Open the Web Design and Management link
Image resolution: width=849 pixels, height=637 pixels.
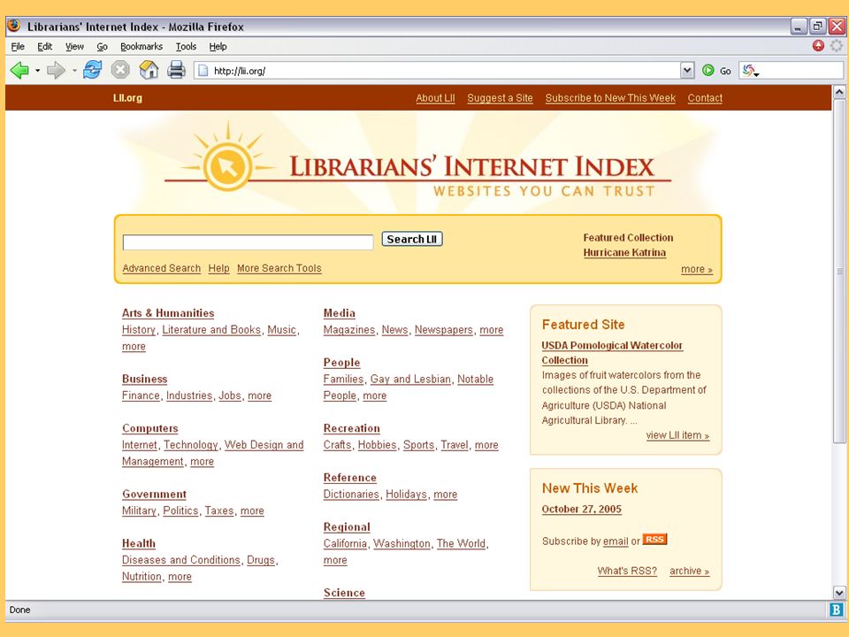tap(213, 453)
